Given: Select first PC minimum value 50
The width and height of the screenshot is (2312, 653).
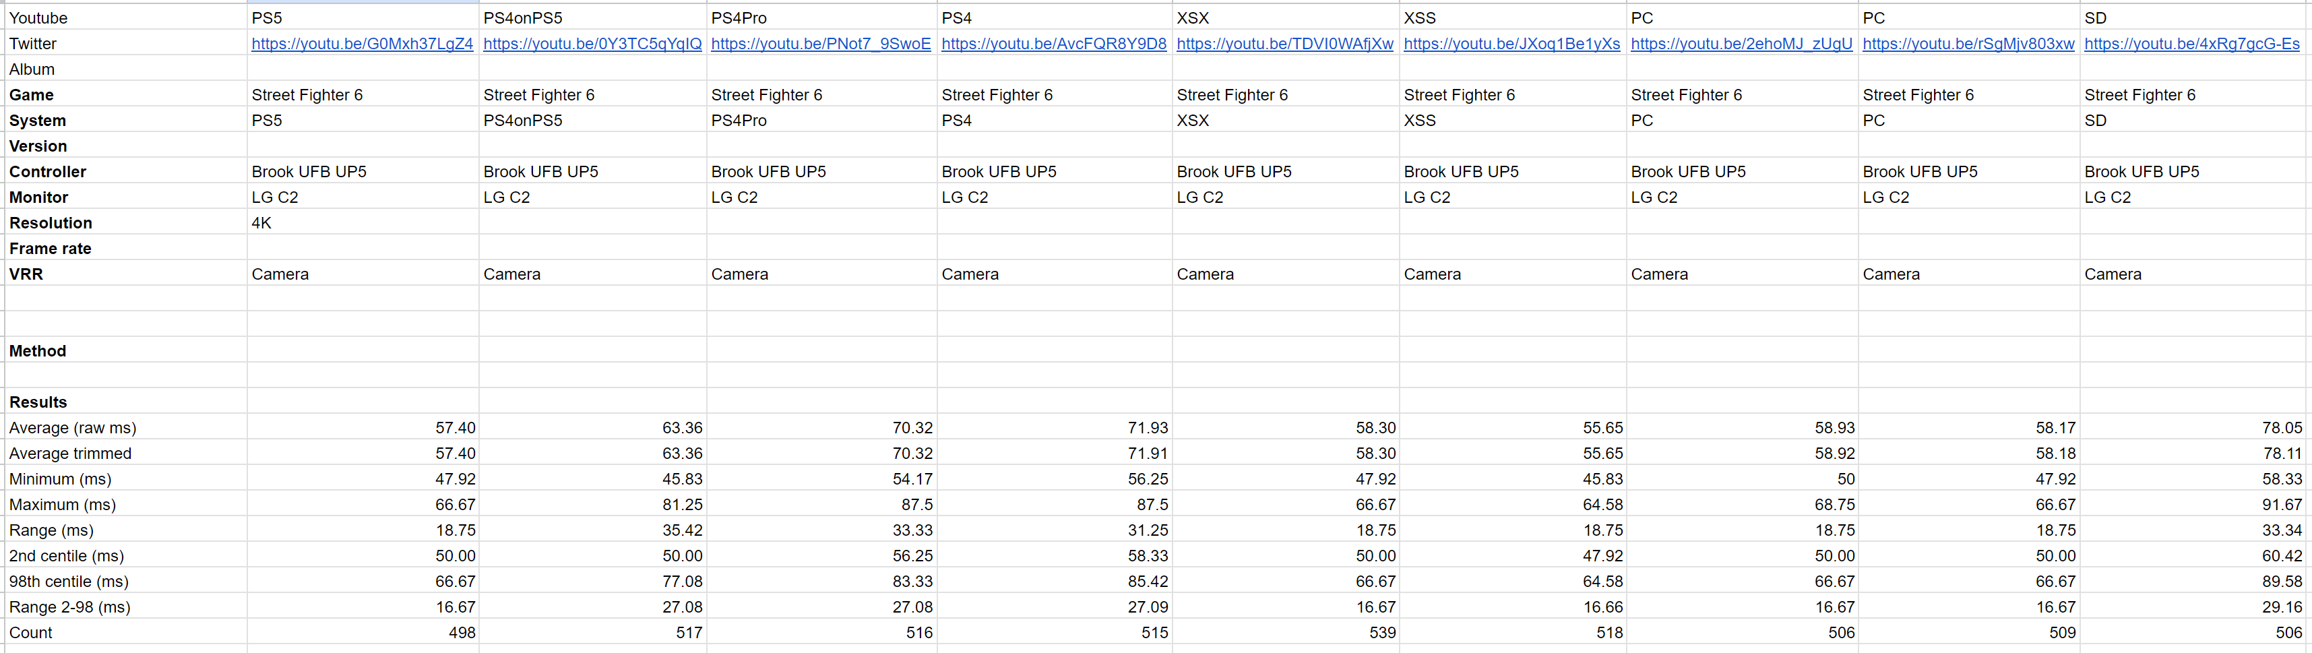Looking at the screenshot, I should click(x=1743, y=479).
